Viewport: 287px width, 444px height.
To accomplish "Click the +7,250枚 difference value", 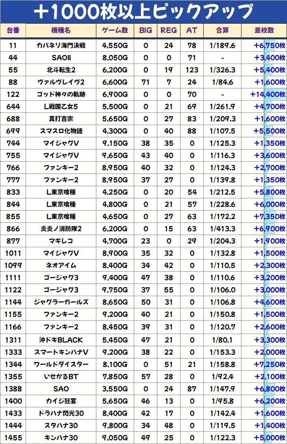I will 270,364.
